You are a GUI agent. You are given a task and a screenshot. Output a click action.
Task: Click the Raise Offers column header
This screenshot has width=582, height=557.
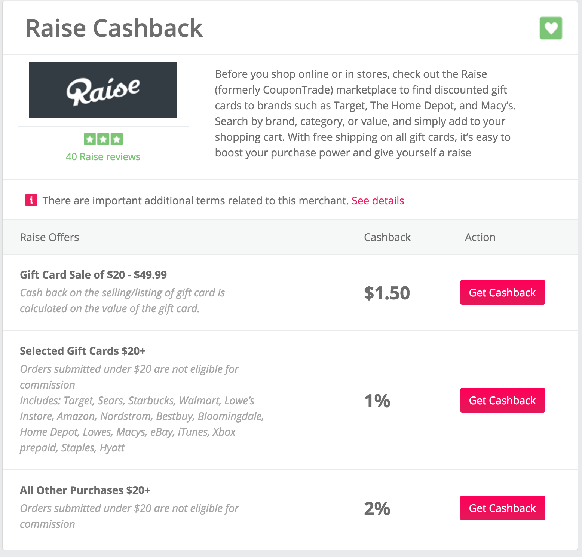(49, 237)
